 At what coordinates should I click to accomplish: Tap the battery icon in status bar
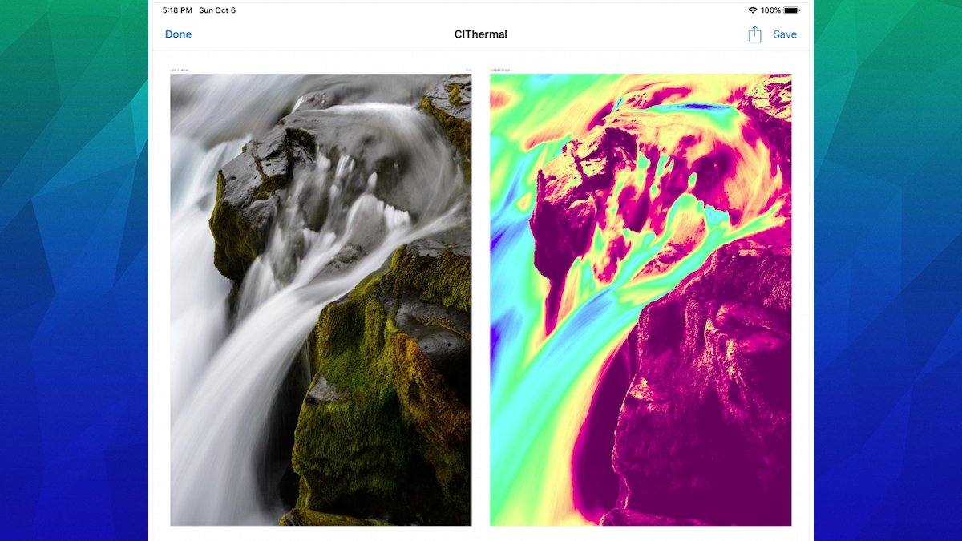pyautogui.click(x=791, y=10)
